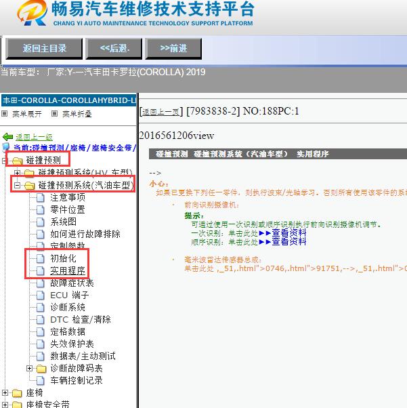Collapse the 碰撞预测 folder
407x408 pixels.
pyautogui.click(x=5, y=161)
